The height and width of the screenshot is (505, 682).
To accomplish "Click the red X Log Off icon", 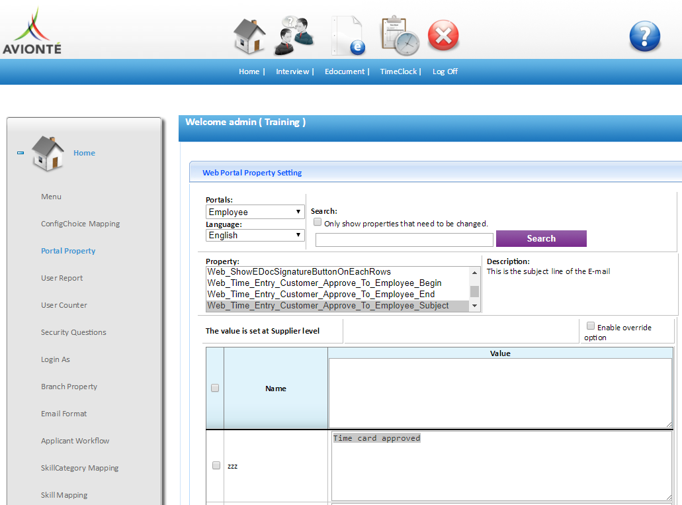I will [443, 35].
